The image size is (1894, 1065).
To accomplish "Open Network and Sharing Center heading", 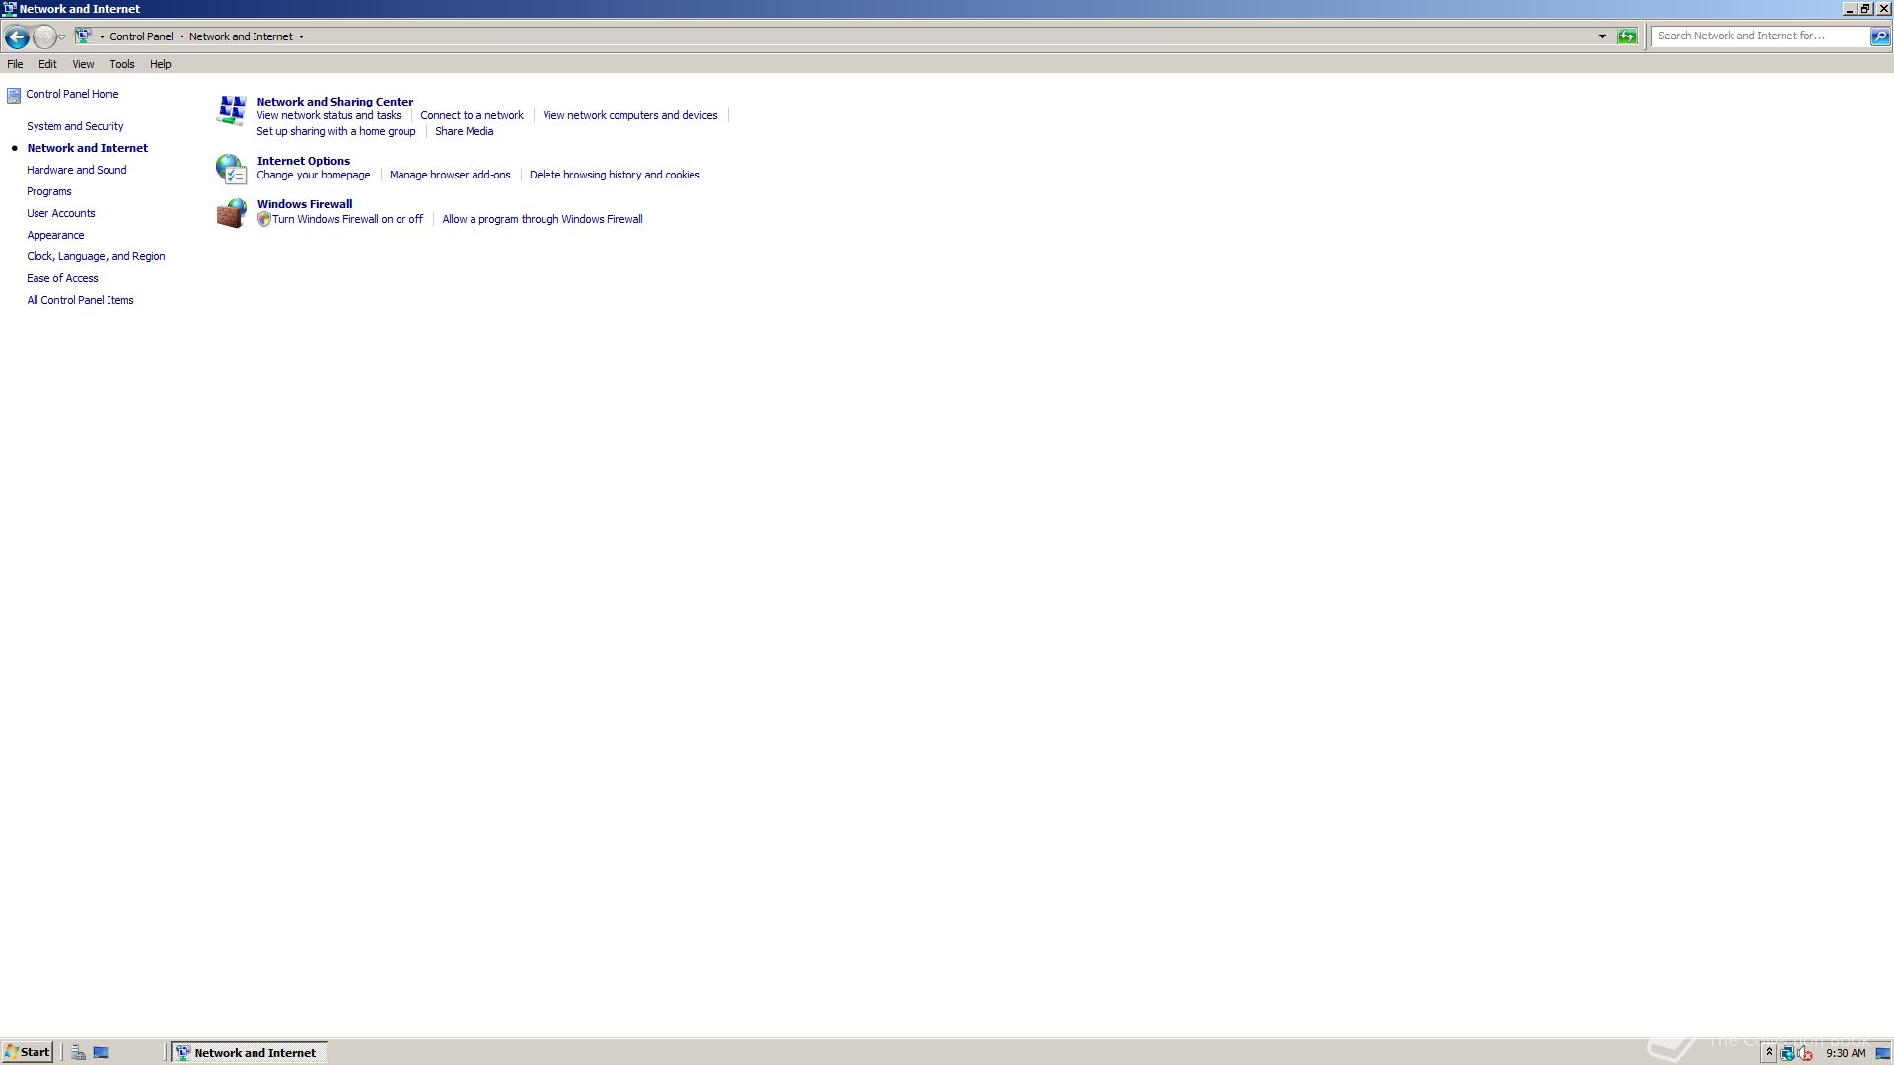I will [x=335, y=102].
